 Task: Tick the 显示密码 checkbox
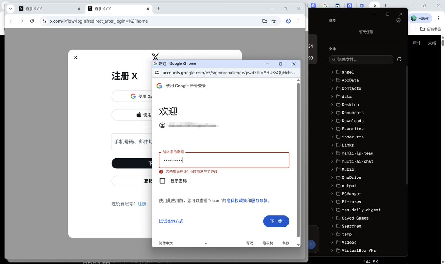click(162, 181)
